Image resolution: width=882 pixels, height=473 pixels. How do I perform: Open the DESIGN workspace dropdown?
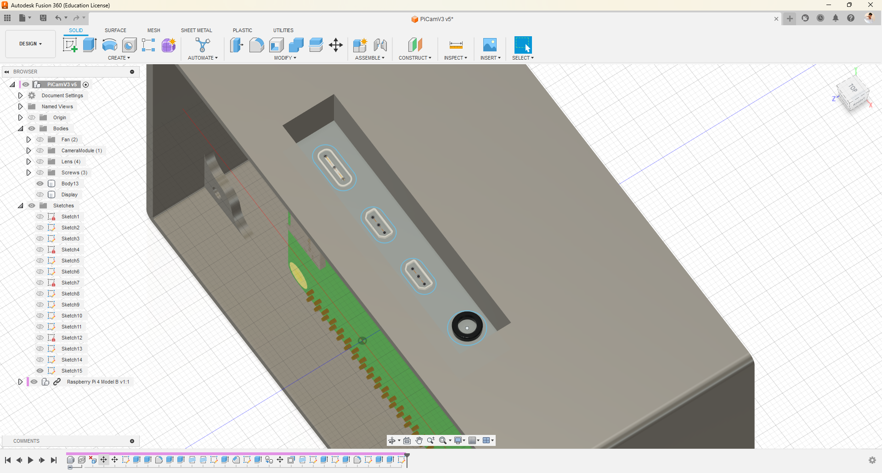(30, 44)
